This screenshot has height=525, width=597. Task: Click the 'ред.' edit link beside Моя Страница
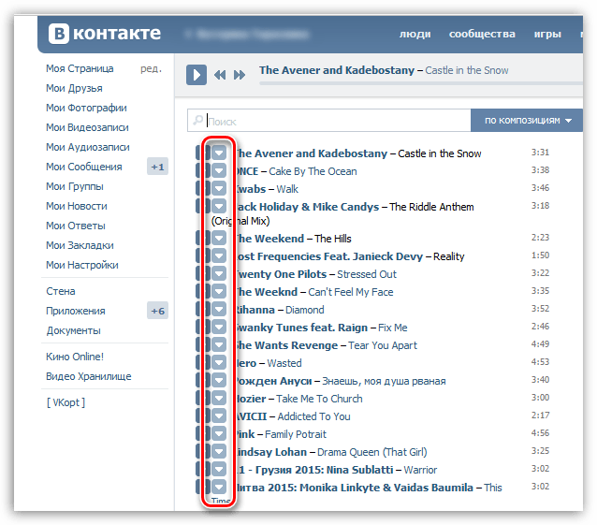(151, 68)
